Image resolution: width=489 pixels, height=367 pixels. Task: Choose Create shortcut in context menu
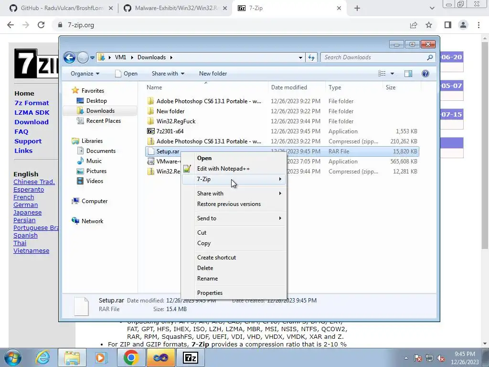(x=234, y=258)
